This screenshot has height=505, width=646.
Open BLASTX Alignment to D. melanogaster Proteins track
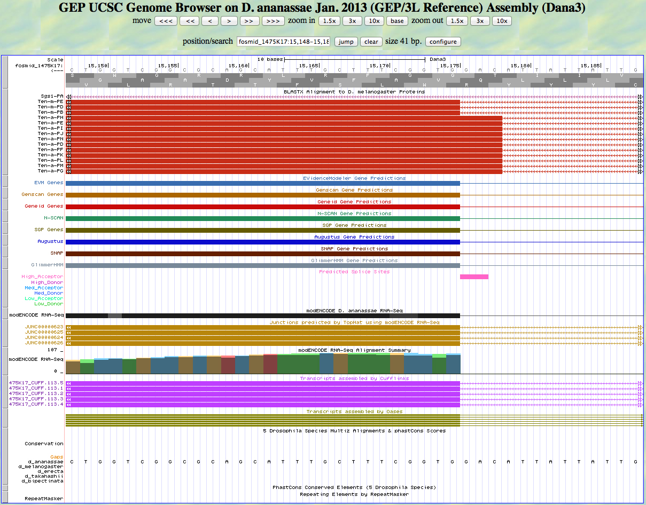point(354,92)
